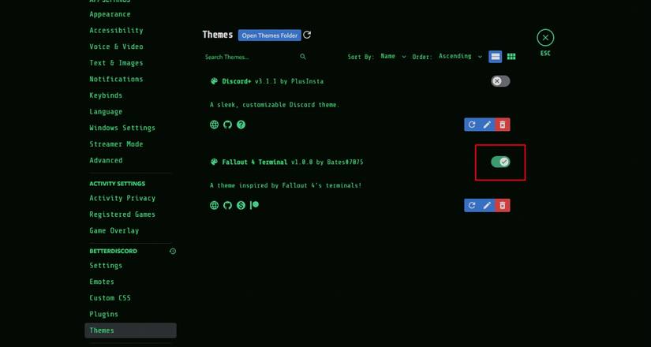Click the Fallout 4 Terminal palette icon
The height and width of the screenshot is (347, 651).
(214, 162)
